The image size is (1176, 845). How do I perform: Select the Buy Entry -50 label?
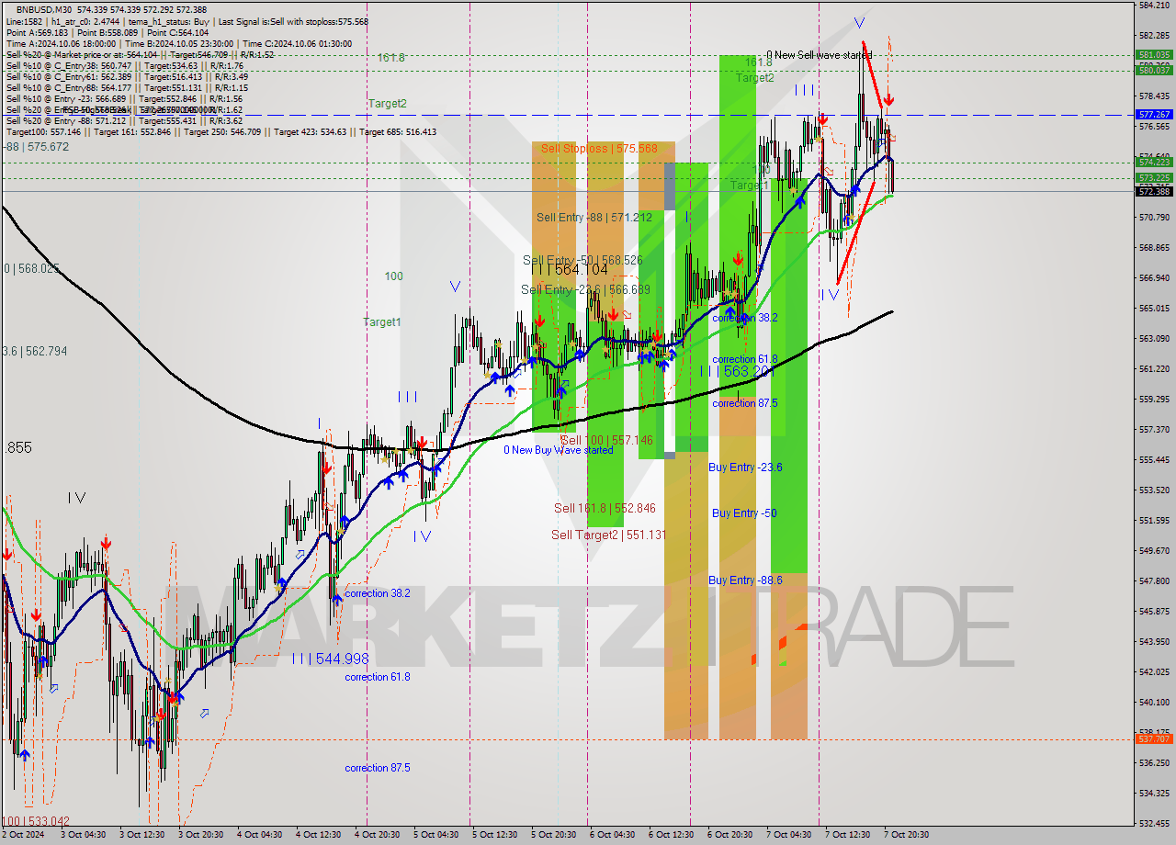[744, 513]
